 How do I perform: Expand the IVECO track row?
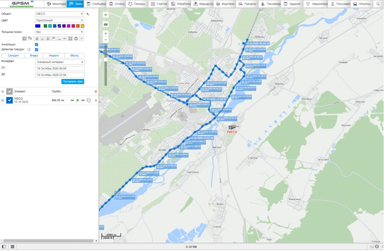(x=3, y=100)
